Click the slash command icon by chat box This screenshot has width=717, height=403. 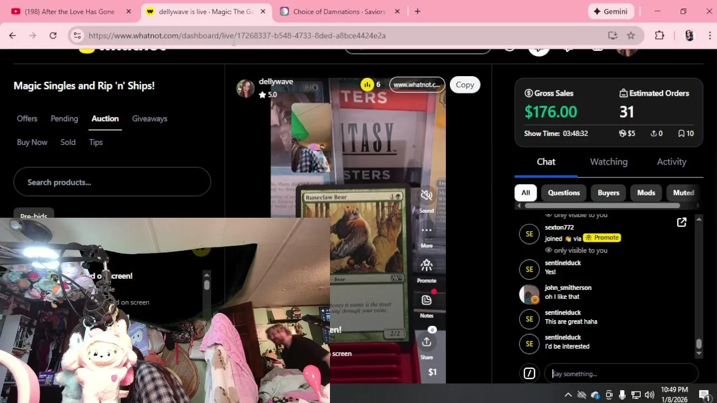point(529,373)
